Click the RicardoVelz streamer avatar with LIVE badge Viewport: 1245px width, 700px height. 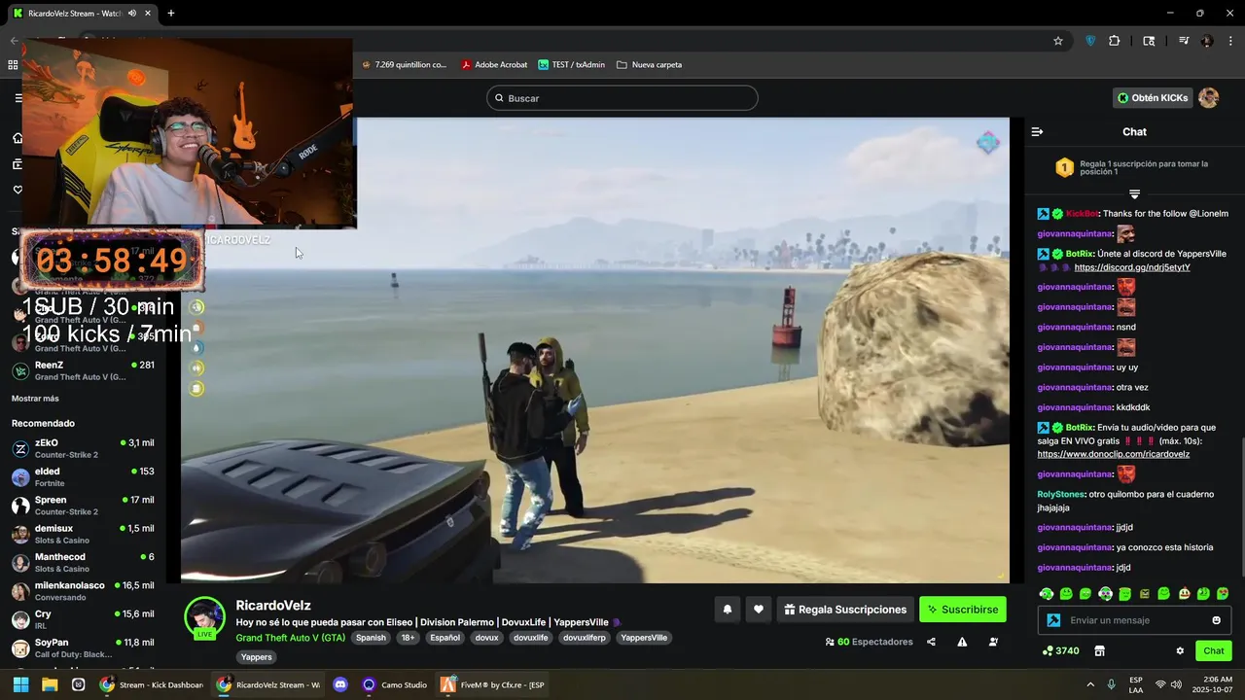coord(204,617)
